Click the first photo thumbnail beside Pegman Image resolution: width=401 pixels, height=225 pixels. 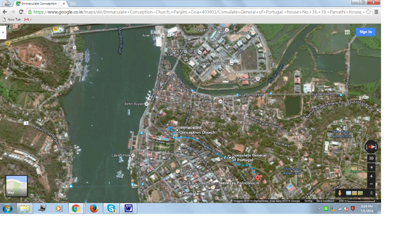(348, 193)
